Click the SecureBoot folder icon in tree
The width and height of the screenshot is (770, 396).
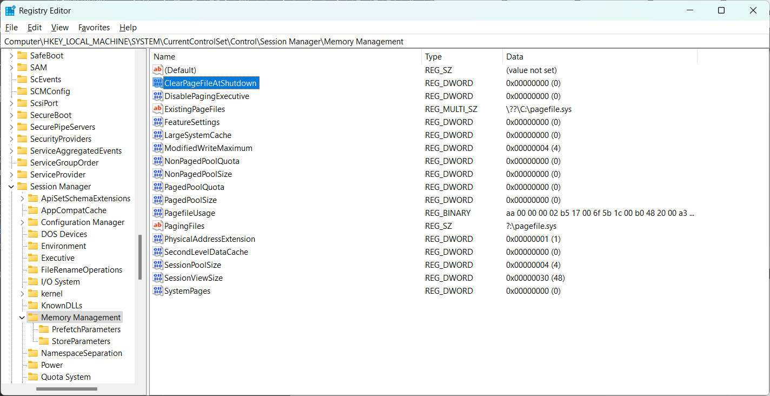click(22, 115)
